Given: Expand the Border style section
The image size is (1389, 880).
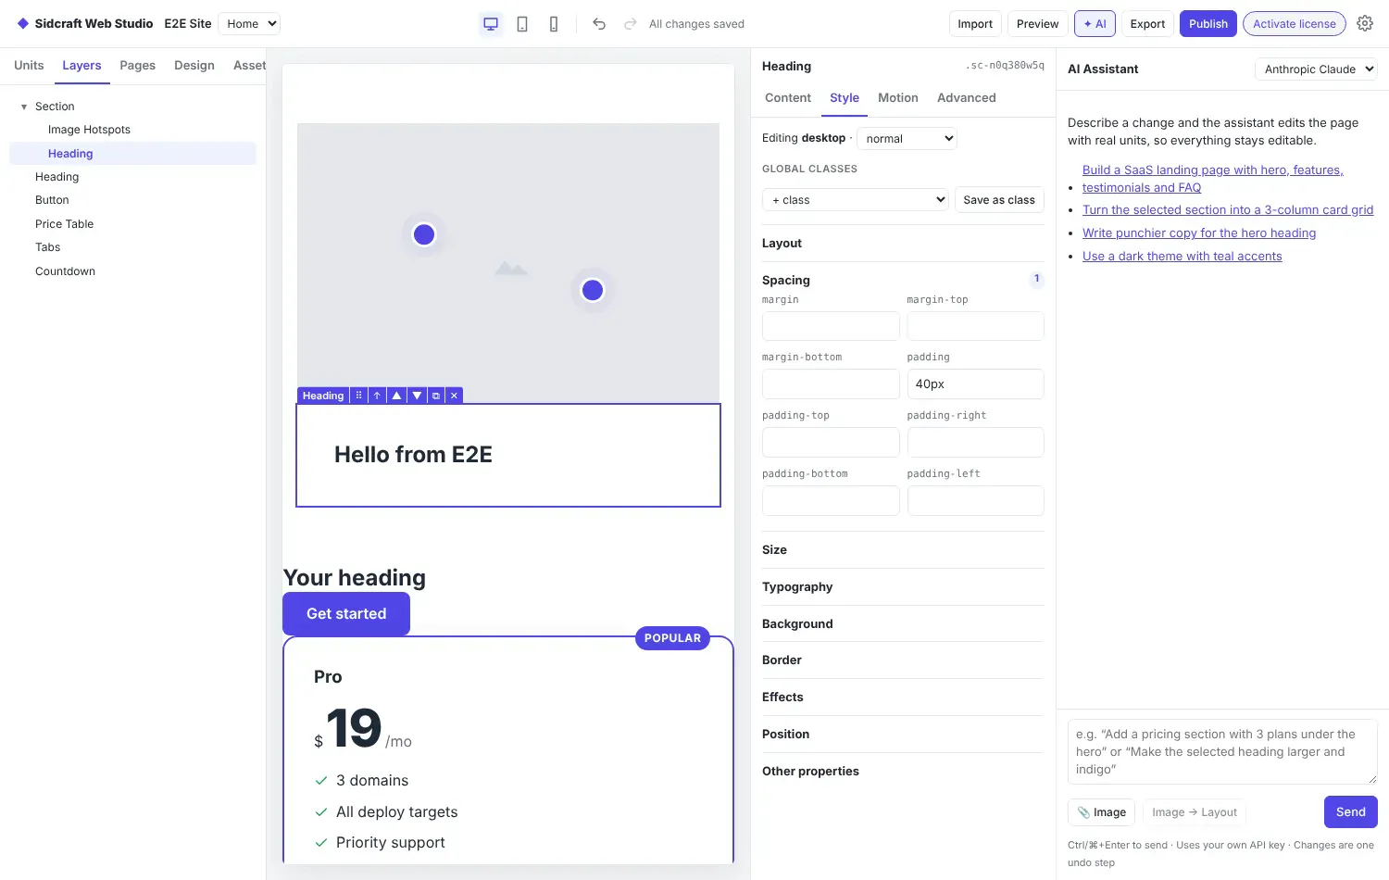Looking at the screenshot, I should [903, 660].
